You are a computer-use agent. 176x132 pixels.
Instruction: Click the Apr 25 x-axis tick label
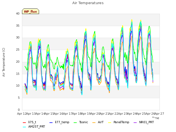pos(141,114)
